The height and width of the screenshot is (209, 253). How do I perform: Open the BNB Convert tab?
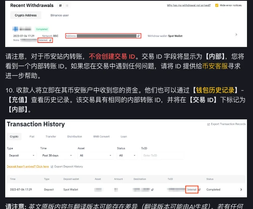[x=101, y=137]
